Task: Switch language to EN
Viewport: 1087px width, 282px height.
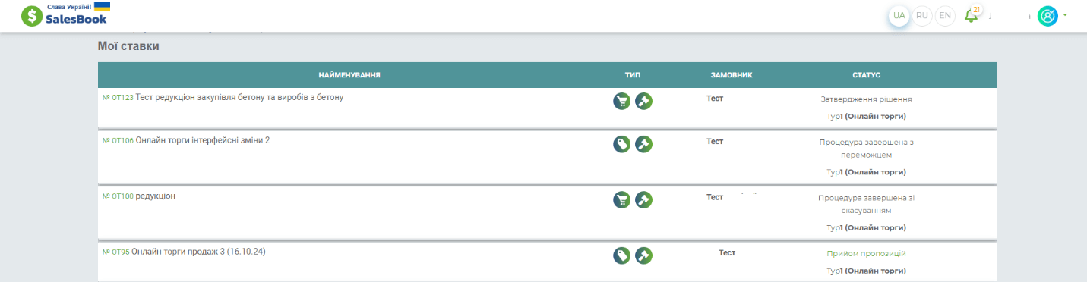Action: coord(945,16)
